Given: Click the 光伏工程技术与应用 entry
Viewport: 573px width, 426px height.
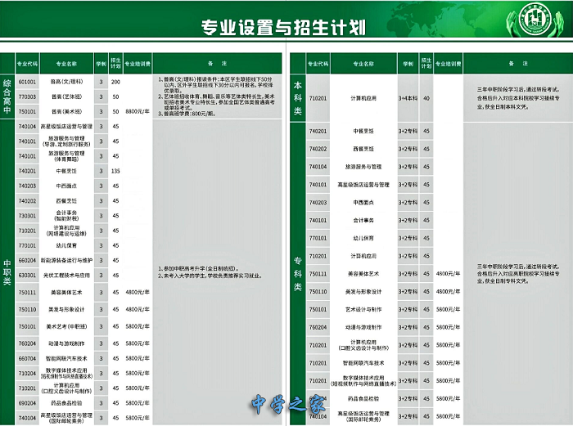Looking at the screenshot, I should pos(66,276).
